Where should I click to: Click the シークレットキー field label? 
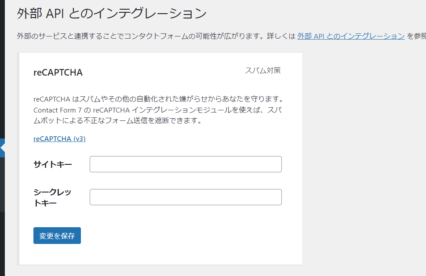(52, 197)
